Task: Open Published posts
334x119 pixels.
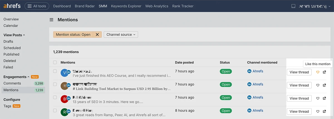Action: tap(11, 54)
